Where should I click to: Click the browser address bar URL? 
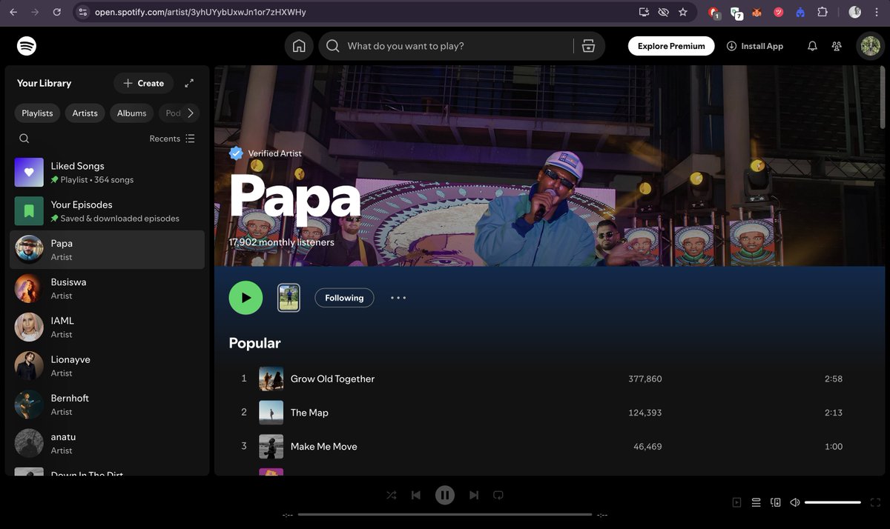coord(200,13)
